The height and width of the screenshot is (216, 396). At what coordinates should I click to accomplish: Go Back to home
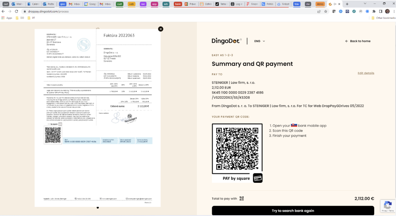click(358, 41)
